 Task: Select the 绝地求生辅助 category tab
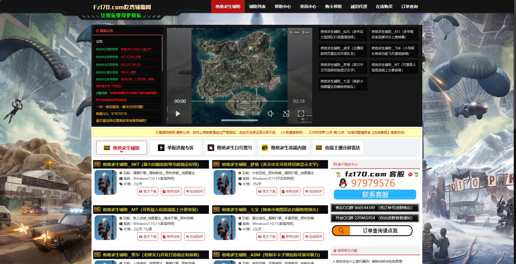pyautogui.click(x=122, y=148)
